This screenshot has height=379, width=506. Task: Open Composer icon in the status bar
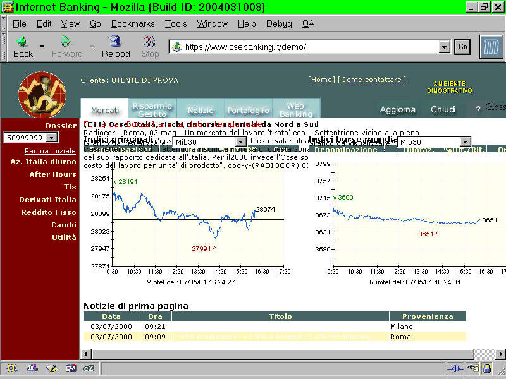coord(51,368)
